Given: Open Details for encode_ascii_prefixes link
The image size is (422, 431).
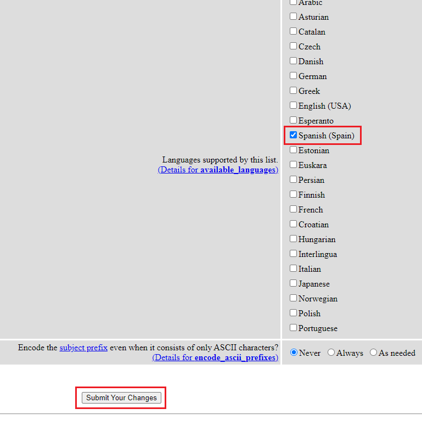Looking at the screenshot, I should click(x=215, y=358).
